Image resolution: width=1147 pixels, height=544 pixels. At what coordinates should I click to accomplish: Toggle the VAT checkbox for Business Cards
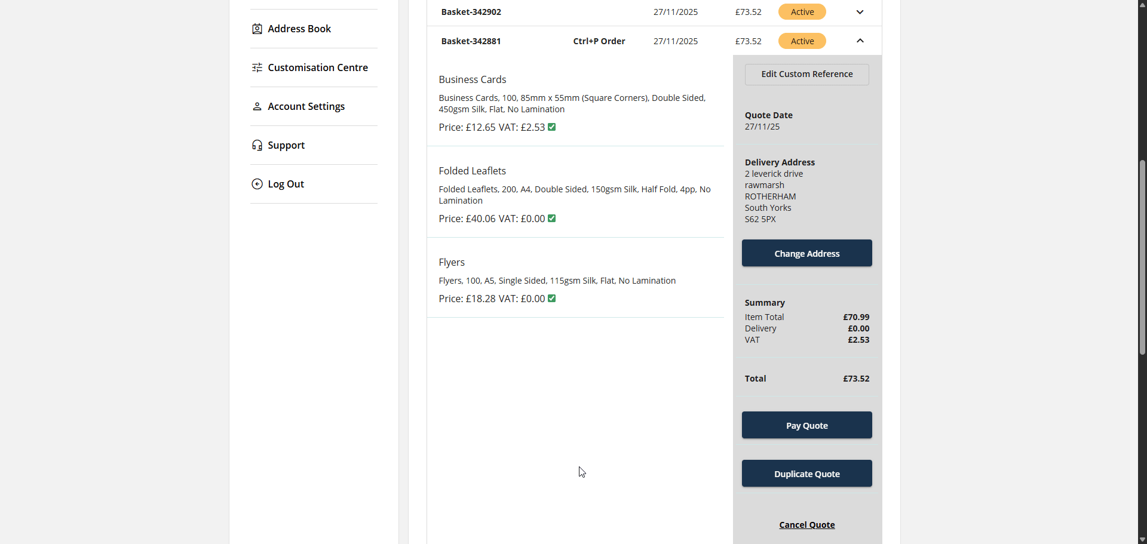[551, 127]
